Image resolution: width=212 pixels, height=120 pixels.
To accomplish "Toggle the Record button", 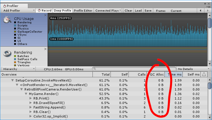I will click(44, 11).
